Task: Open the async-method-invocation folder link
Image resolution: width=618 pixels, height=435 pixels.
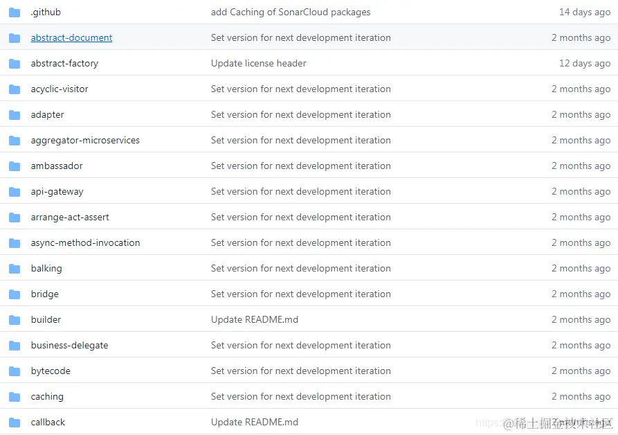Action: [x=85, y=243]
